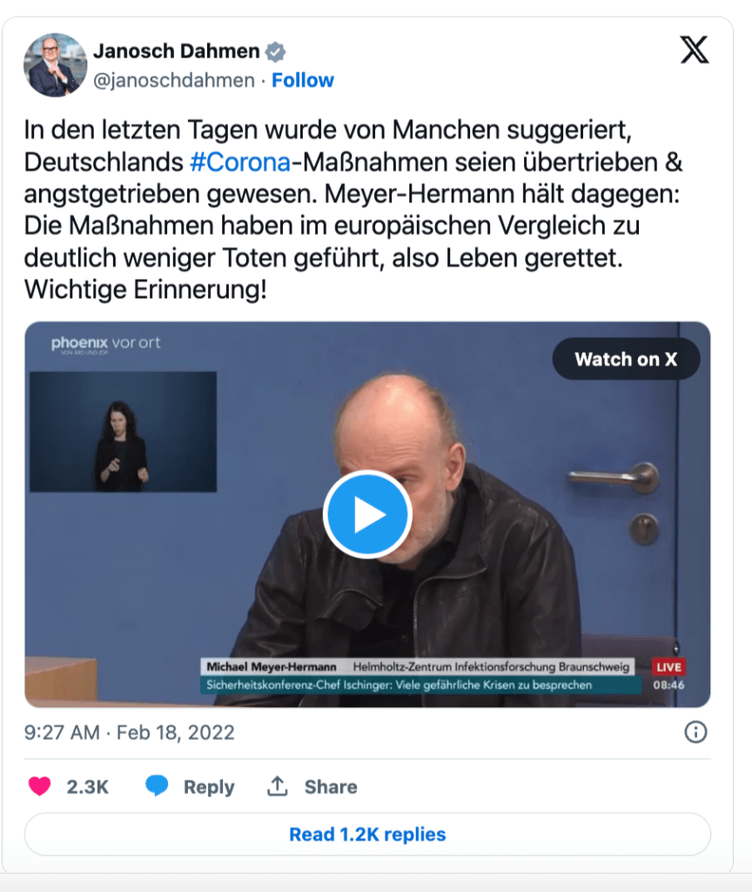Click the sign language interpreter inset
This screenshot has height=892, width=752.
pos(123,432)
